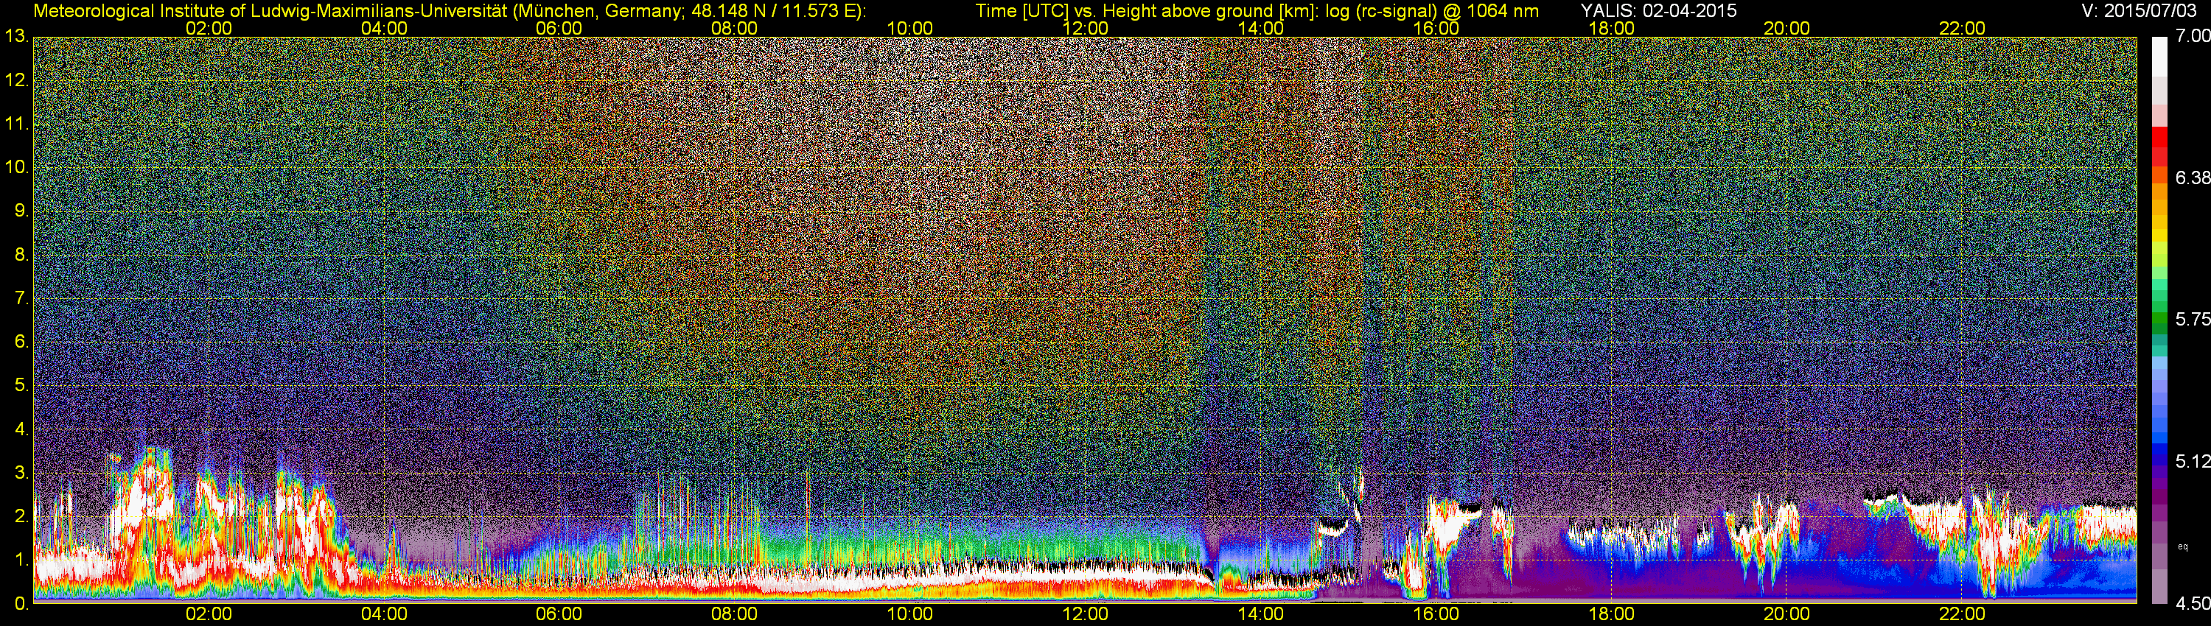Click the 02:00 label on top time axis
The width and height of the screenshot is (2211, 626).
point(209,28)
